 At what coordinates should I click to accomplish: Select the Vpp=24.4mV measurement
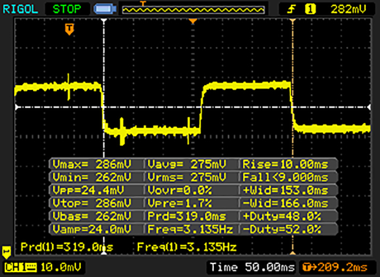click(x=88, y=191)
